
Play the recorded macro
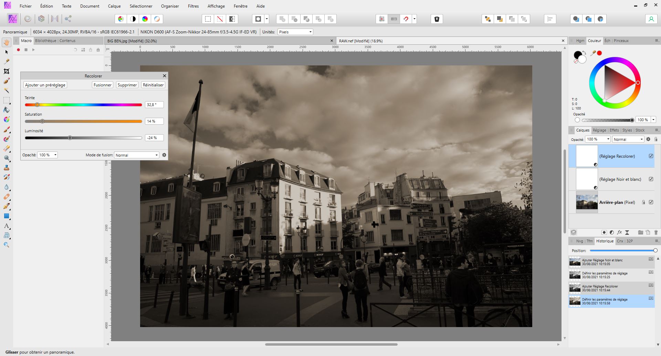pyautogui.click(x=33, y=50)
